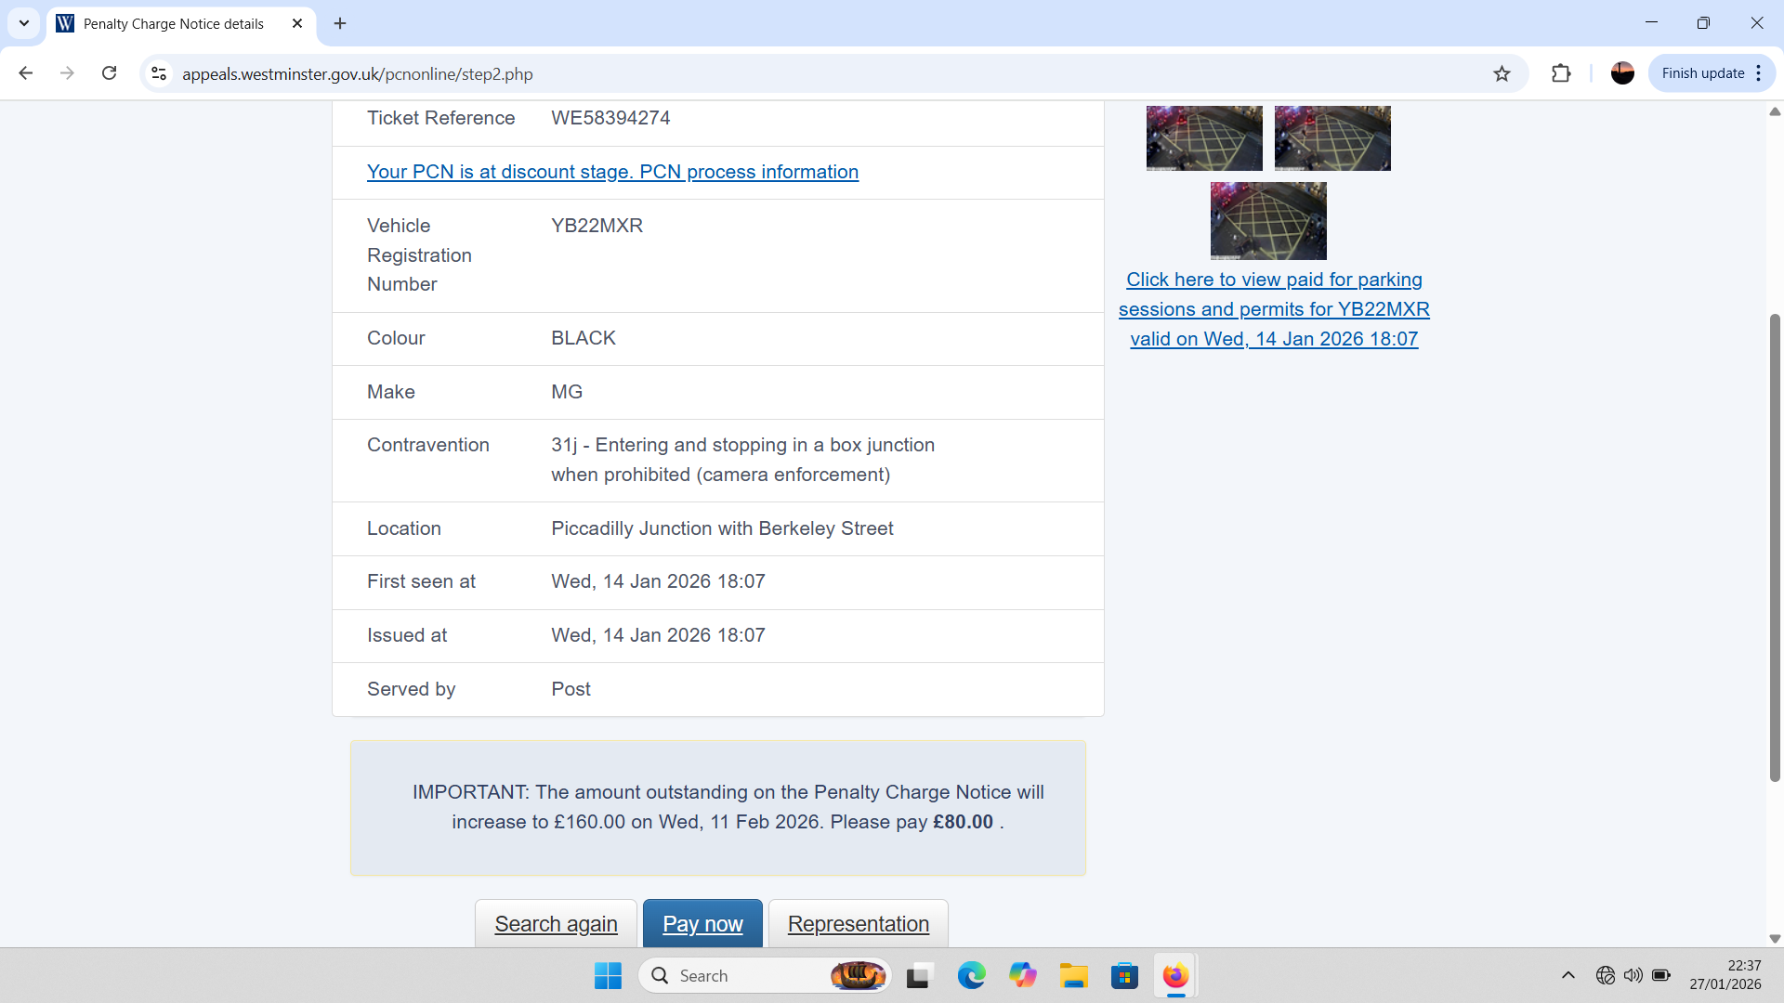Open Microsoft Edge from the taskbar
This screenshot has height=1003, width=1784.
point(971,975)
